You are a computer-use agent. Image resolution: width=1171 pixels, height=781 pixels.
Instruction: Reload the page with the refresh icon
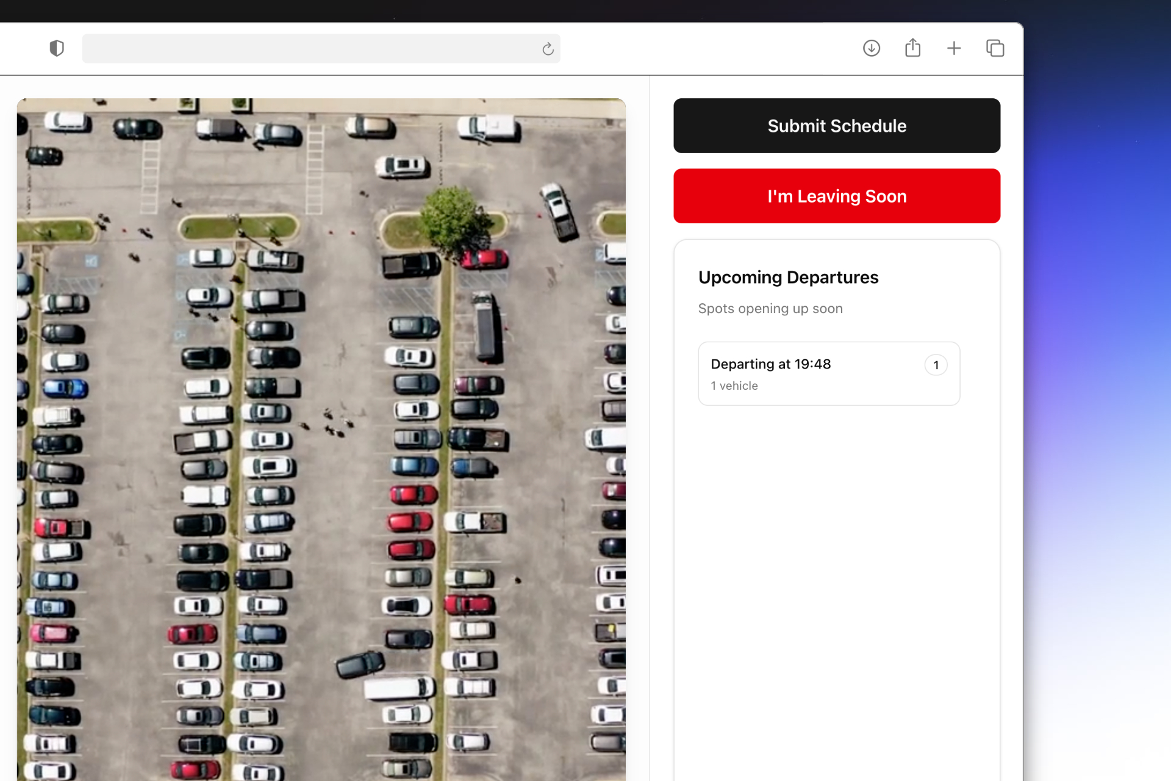pyautogui.click(x=548, y=49)
